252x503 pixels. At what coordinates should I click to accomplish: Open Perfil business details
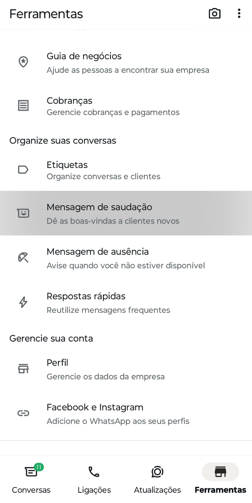pos(105,369)
